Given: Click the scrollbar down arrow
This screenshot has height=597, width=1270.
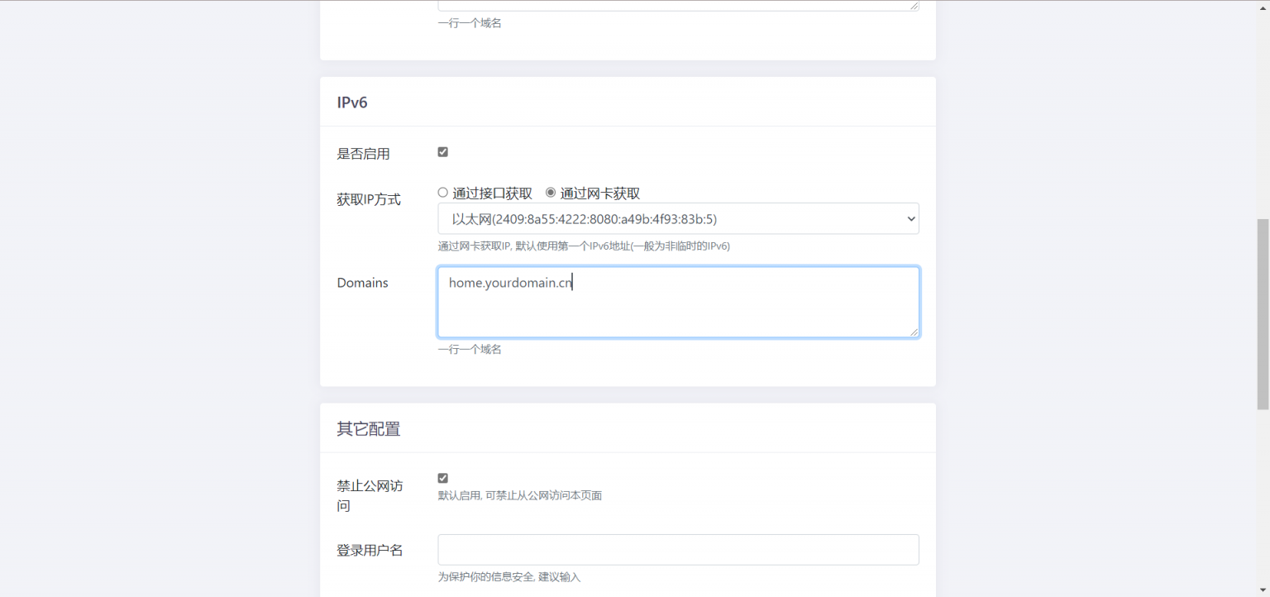Looking at the screenshot, I should [x=1263, y=590].
